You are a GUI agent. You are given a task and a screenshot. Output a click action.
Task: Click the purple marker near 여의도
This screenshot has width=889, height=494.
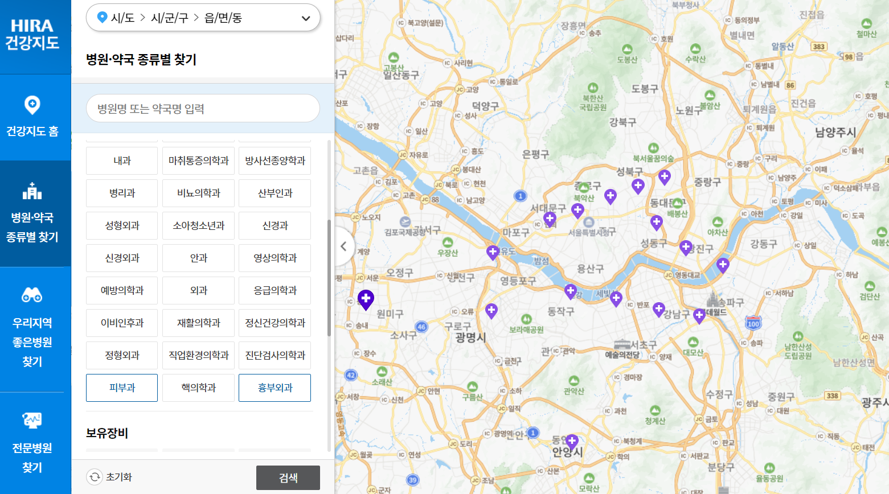click(x=492, y=251)
